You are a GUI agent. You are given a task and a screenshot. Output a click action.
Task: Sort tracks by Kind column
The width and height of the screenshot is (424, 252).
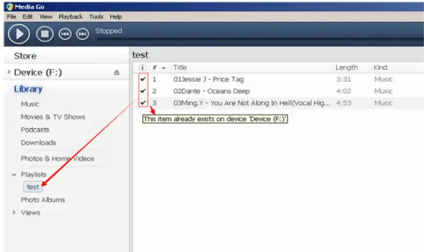[x=380, y=67]
